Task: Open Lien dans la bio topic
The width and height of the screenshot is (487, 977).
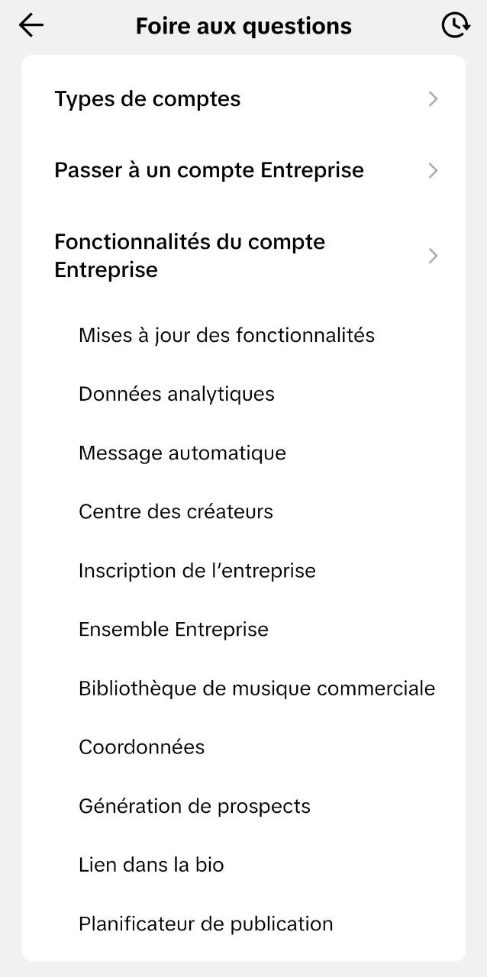Action: tap(150, 864)
